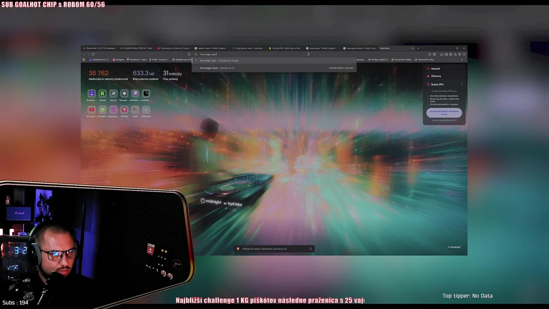The width and height of the screenshot is (549, 309).
Task: Go forward with the forward arrow
Action: (x=88, y=55)
